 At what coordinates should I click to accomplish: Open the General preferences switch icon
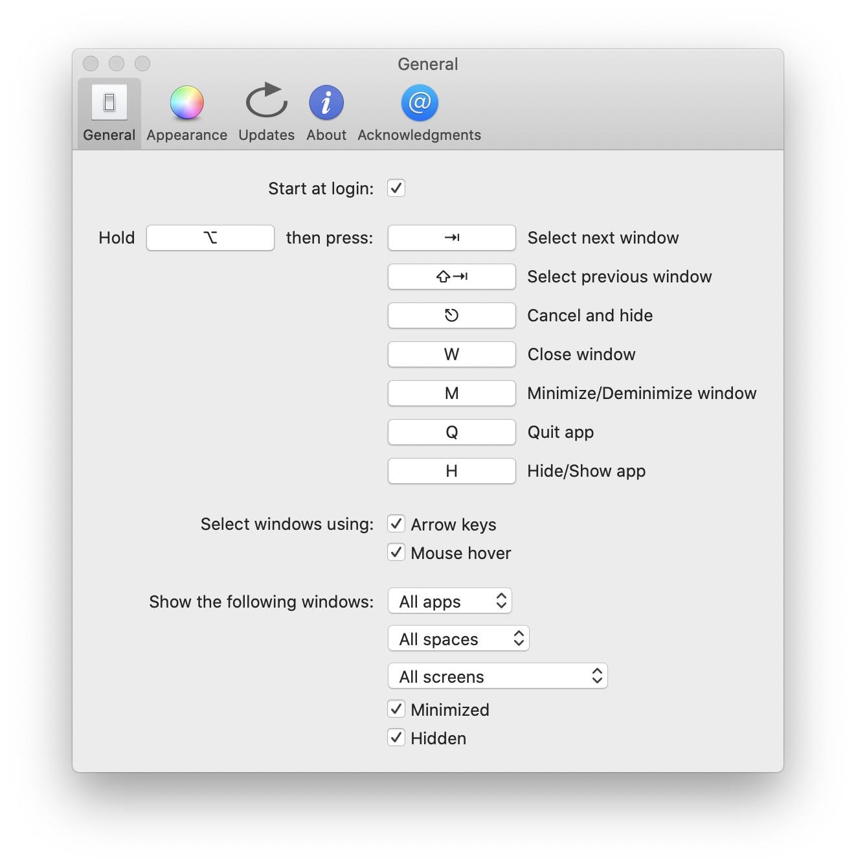click(109, 102)
